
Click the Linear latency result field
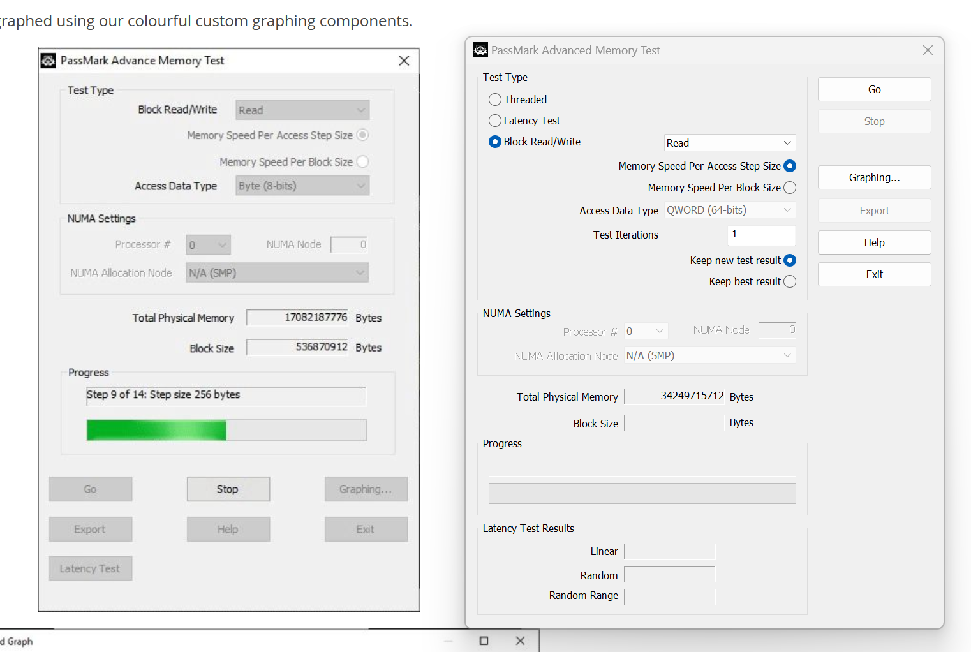point(670,552)
